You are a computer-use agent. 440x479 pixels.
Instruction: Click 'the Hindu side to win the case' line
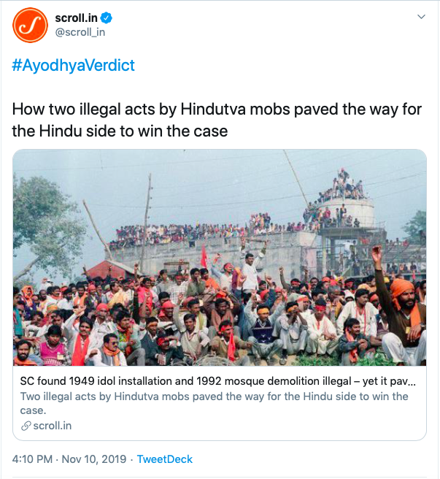pyautogui.click(x=120, y=131)
